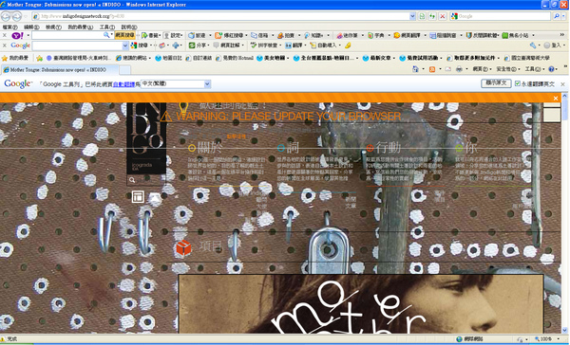Click the Refresh icon beside address bar
Image resolution: width=570 pixels, height=345 pixels.
pyautogui.click(x=432, y=16)
